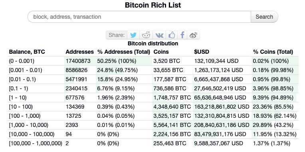305x152 pixels.
Task: Click the Balance, BTC column header
Action: tap(27, 52)
